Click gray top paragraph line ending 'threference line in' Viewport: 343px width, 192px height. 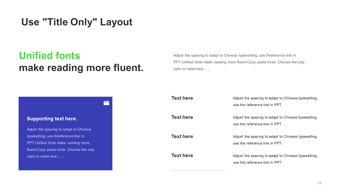click(235, 55)
